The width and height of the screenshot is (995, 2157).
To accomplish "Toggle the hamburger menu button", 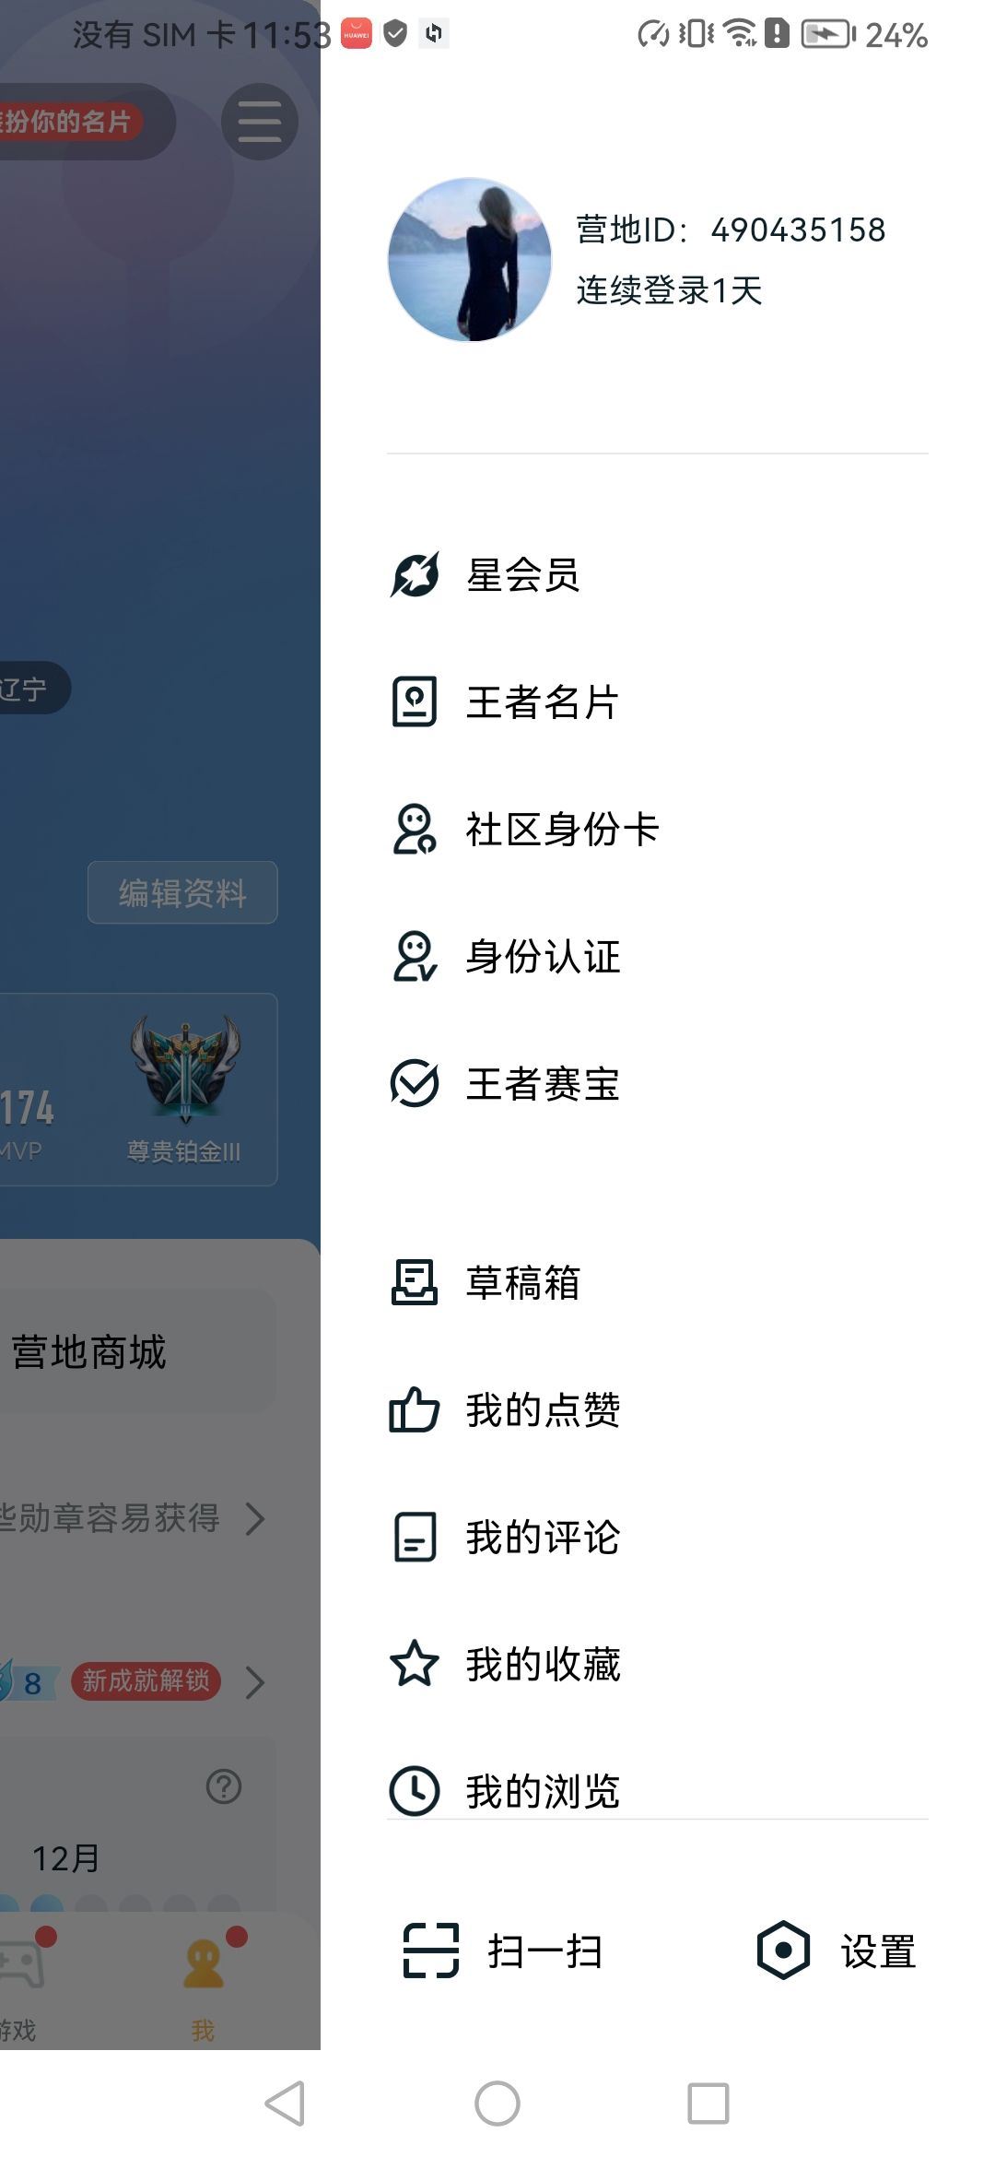I will click(x=260, y=122).
